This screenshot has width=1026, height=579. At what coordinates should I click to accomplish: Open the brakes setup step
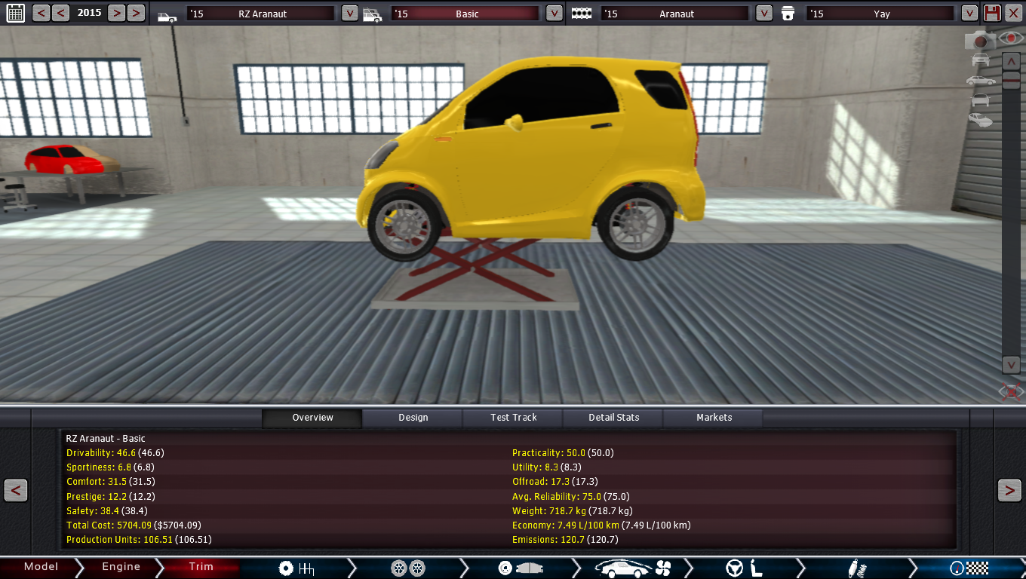pyautogui.click(x=519, y=568)
